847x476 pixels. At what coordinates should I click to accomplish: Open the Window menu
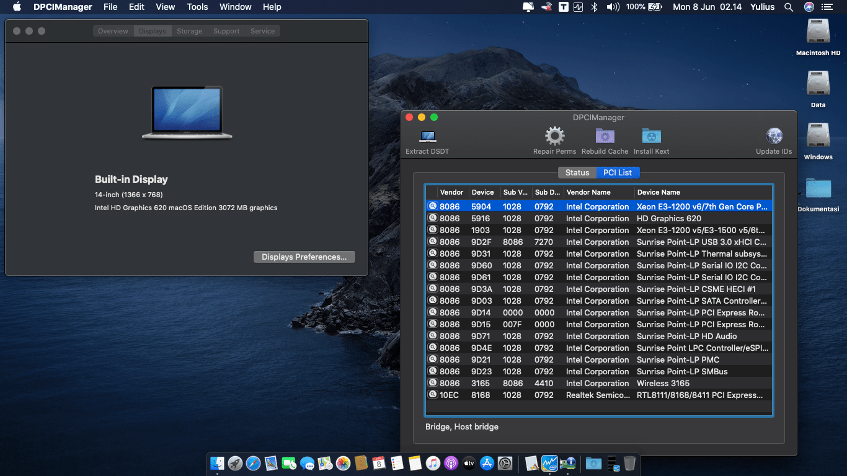point(236,7)
